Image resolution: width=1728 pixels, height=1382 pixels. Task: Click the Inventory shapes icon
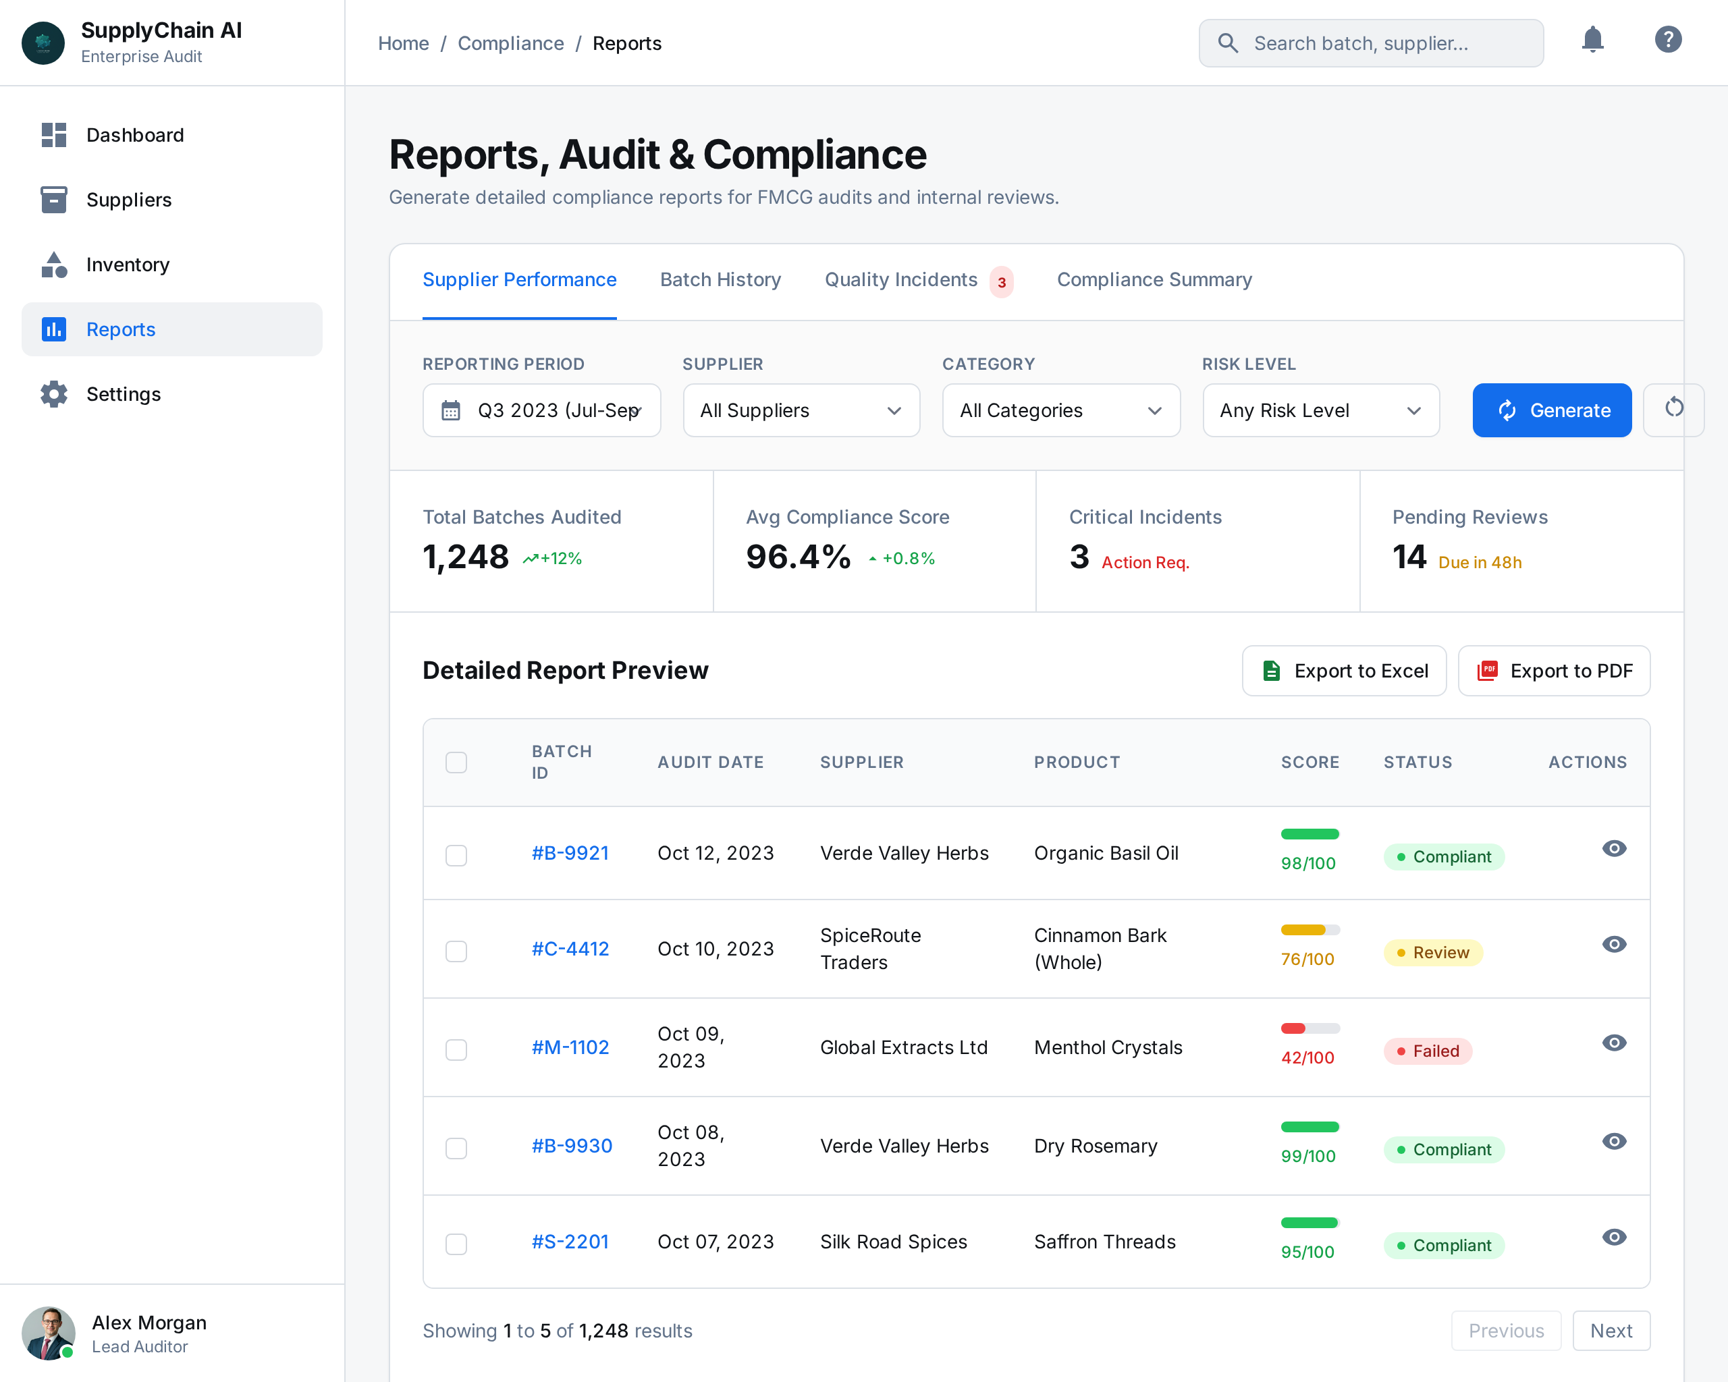point(54,265)
